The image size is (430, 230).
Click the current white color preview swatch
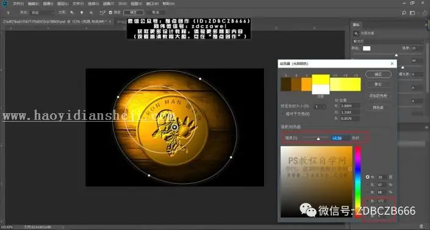point(321,89)
